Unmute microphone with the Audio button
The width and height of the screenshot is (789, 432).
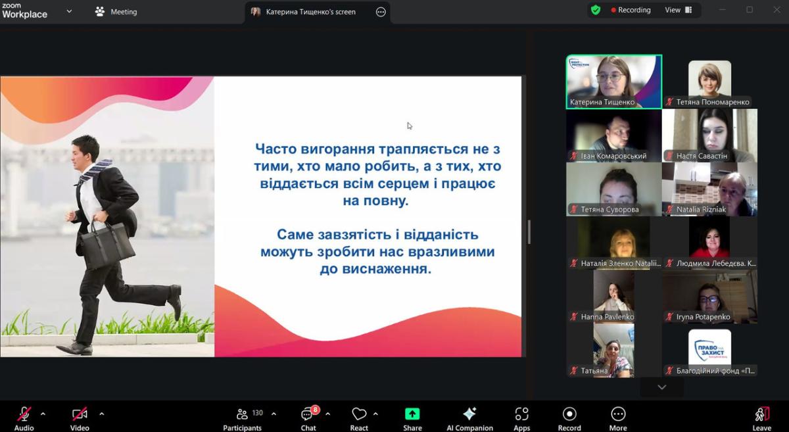tap(24, 418)
